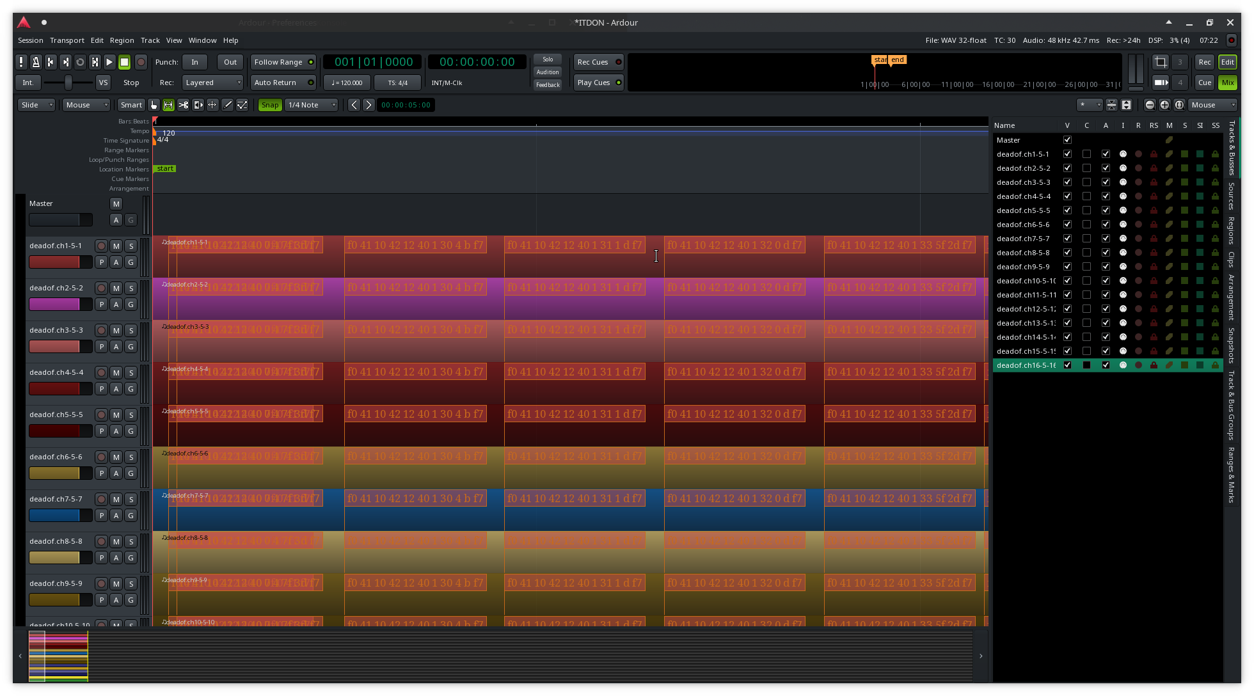1254x696 pixels.
Task: Expand the Layered record mode dropdown
Action: (212, 83)
